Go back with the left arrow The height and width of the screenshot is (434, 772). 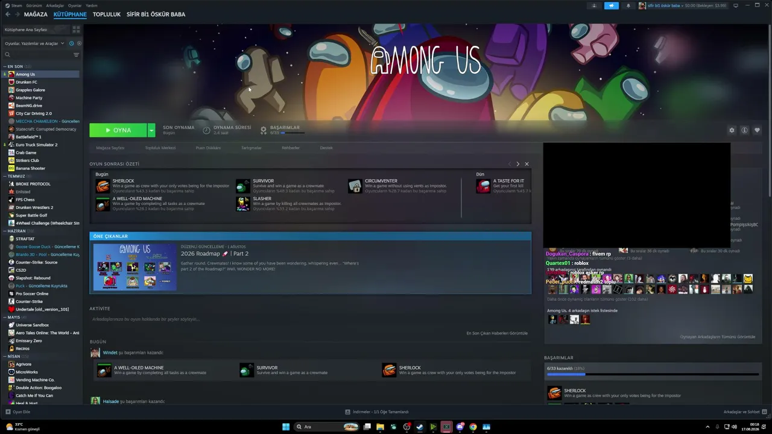click(8, 14)
